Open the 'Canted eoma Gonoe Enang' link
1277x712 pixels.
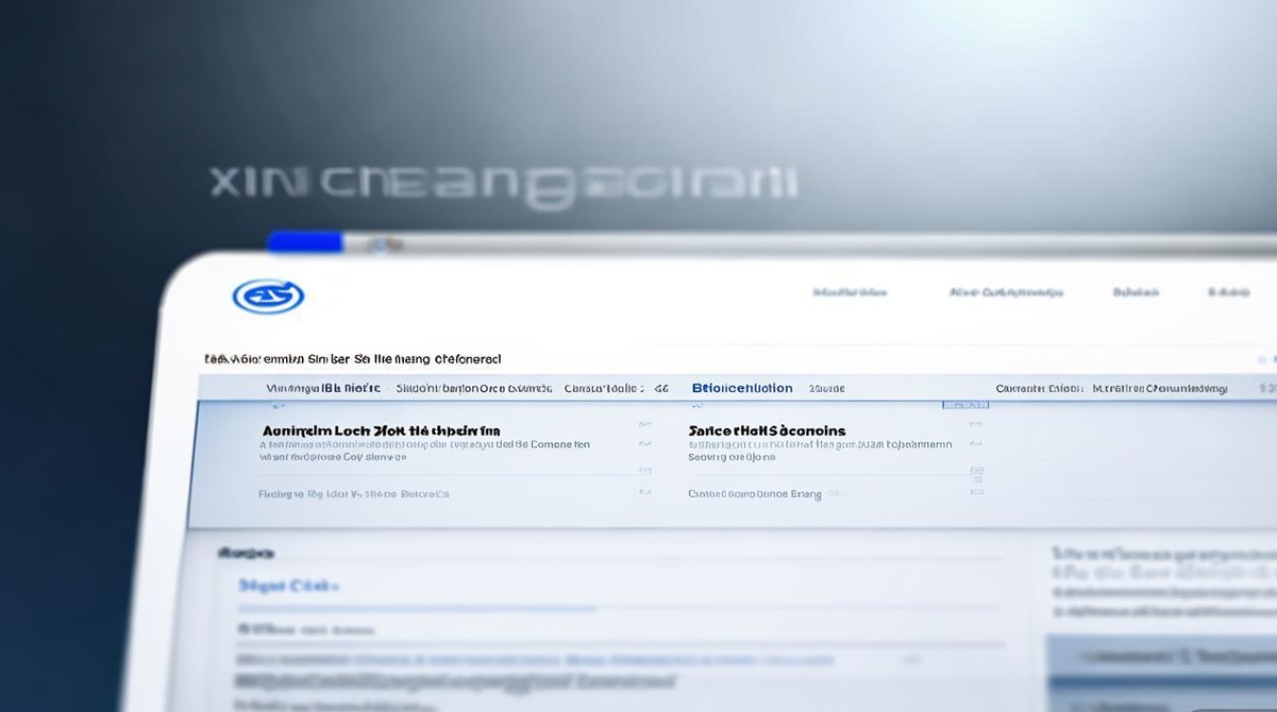pos(754,494)
